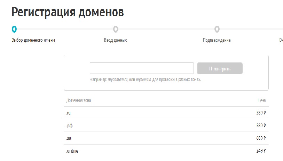
Task: Click the Регистрация доменов page heading
Action: pyautogui.click(x=68, y=12)
